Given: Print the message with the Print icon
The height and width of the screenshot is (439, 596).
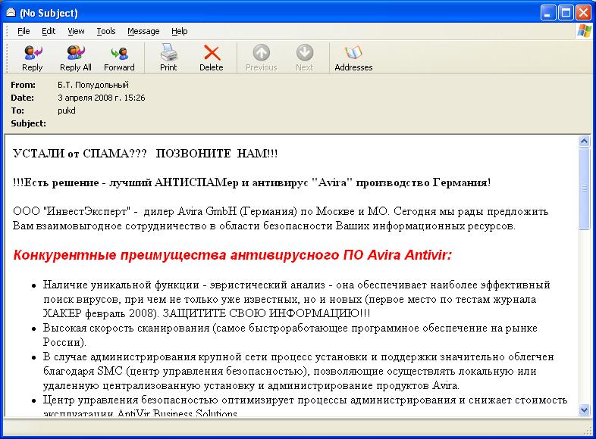Looking at the screenshot, I should [x=168, y=58].
